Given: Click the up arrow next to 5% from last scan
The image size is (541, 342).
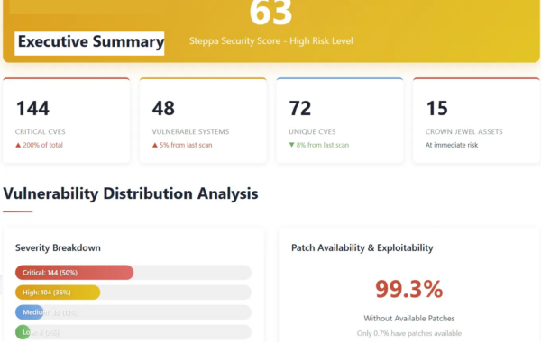Looking at the screenshot, I should pyautogui.click(x=155, y=145).
